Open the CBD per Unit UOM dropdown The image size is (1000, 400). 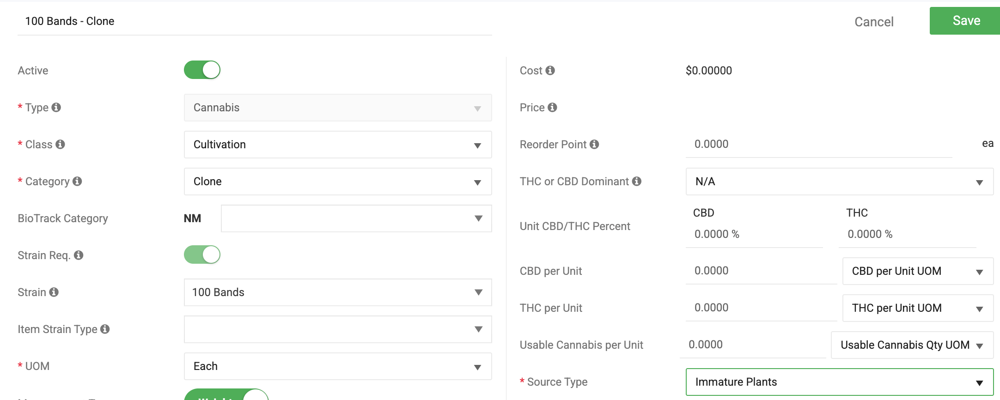tap(918, 271)
